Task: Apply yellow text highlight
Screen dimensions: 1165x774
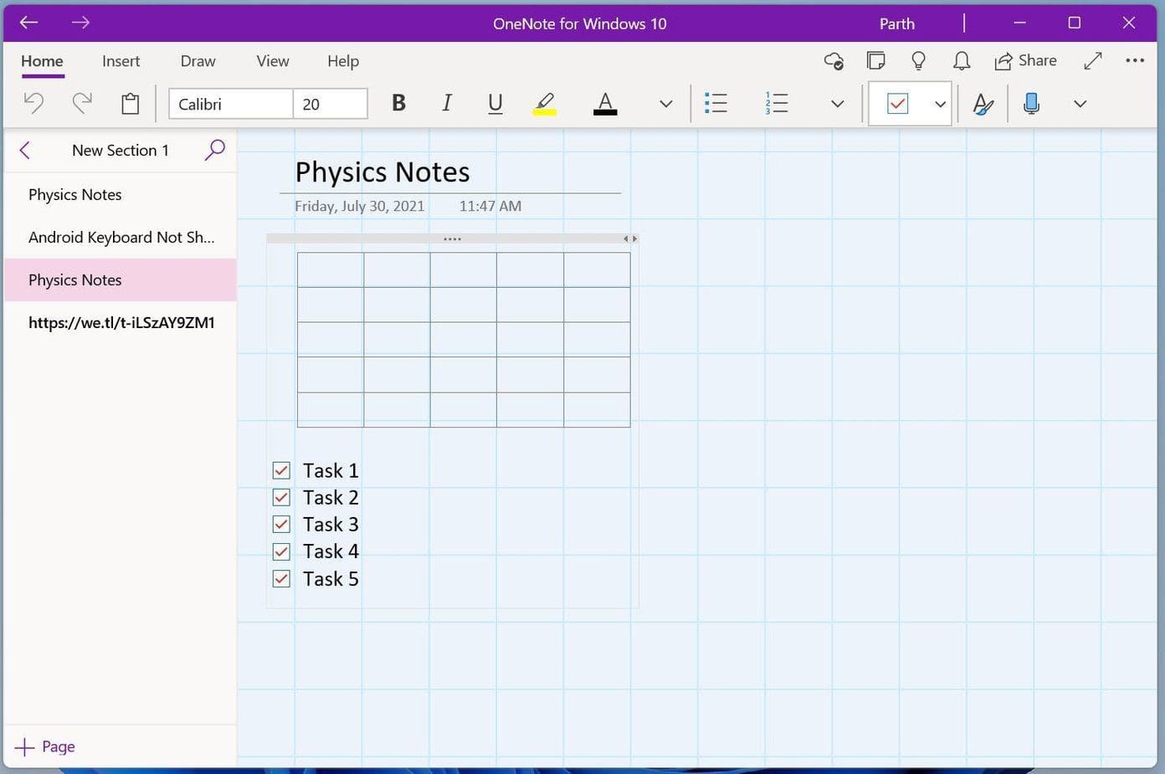Action: point(544,103)
